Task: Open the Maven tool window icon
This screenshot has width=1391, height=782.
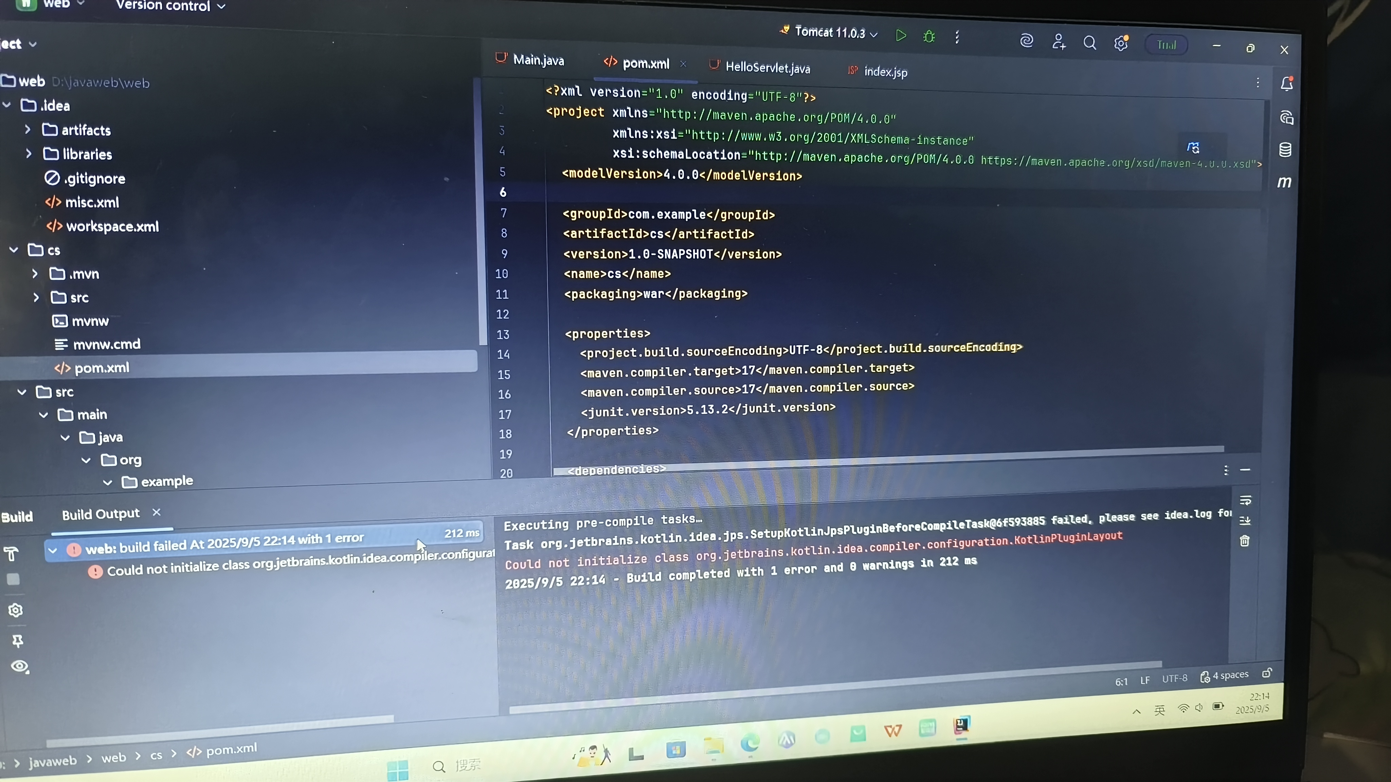Action: (1285, 182)
